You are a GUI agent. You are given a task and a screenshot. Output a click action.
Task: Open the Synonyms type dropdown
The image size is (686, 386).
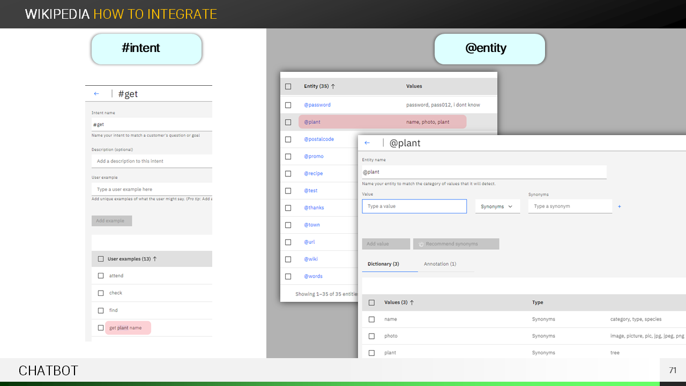(x=497, y=206)
